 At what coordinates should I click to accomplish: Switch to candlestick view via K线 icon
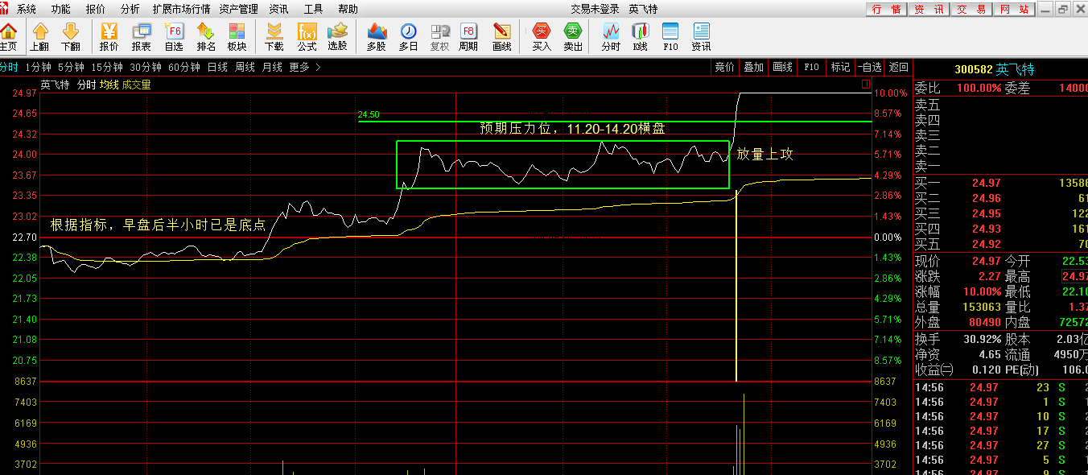click(x=640, y=38)
